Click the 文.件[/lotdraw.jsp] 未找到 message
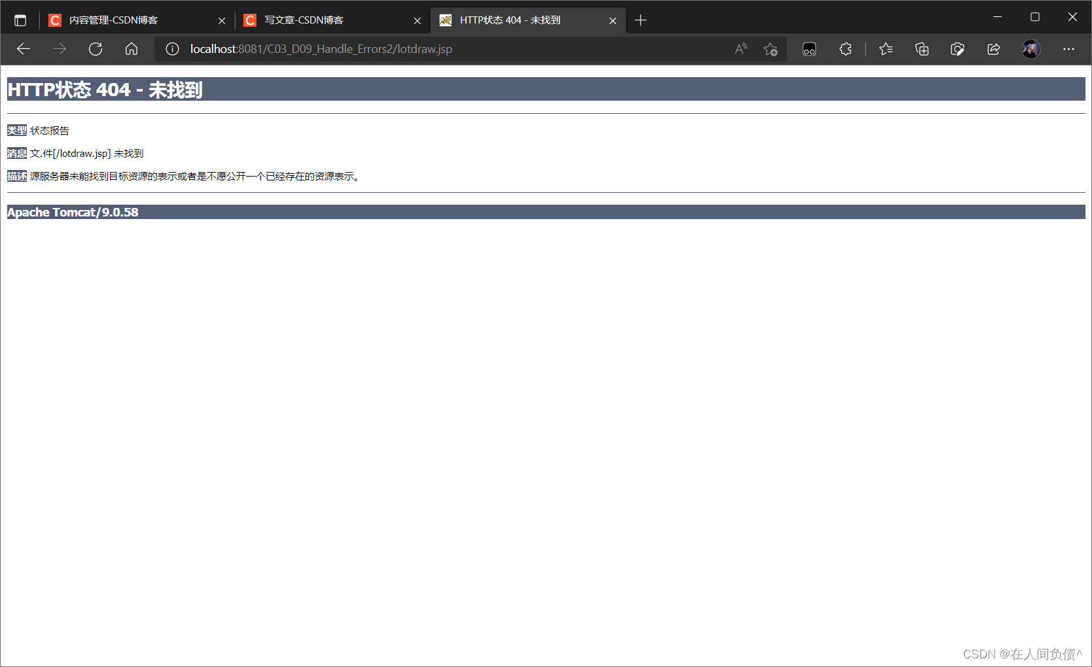This screenshot has height=667, width=1092. click(x=87, y=154)
